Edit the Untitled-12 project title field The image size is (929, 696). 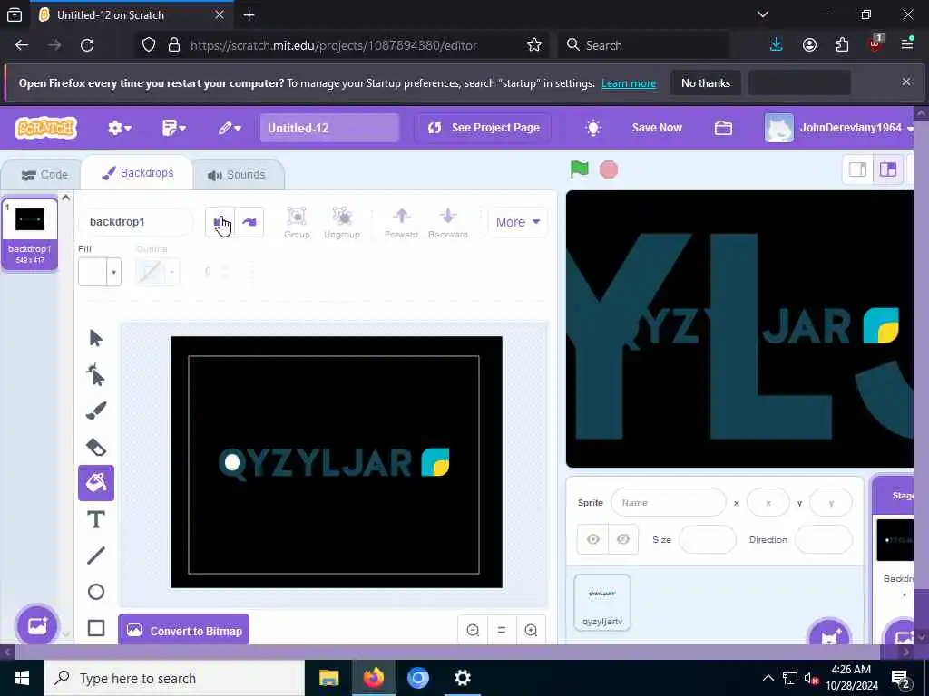click(329, 128)
